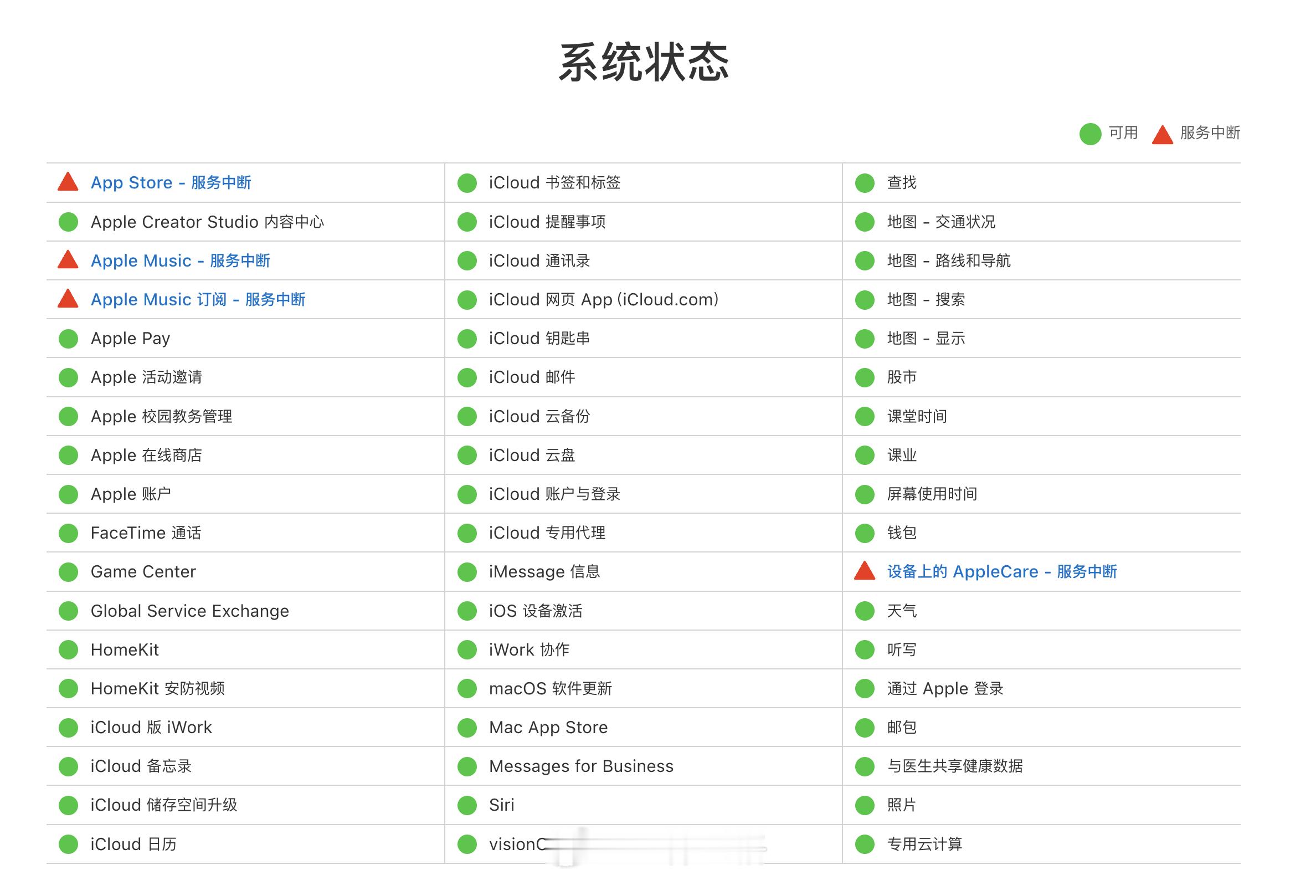
Task: Click the green dot beside Apple 账户
Action: [69, 494]
